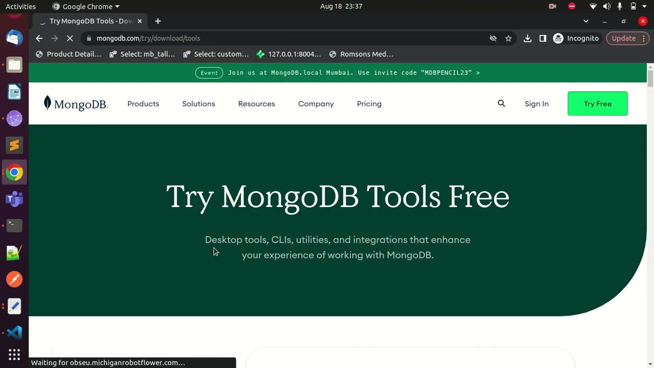This screenshot has width=654, height=368.
Task: Launch Sublime Text from the dock
Action: click(x=14, y=146)
